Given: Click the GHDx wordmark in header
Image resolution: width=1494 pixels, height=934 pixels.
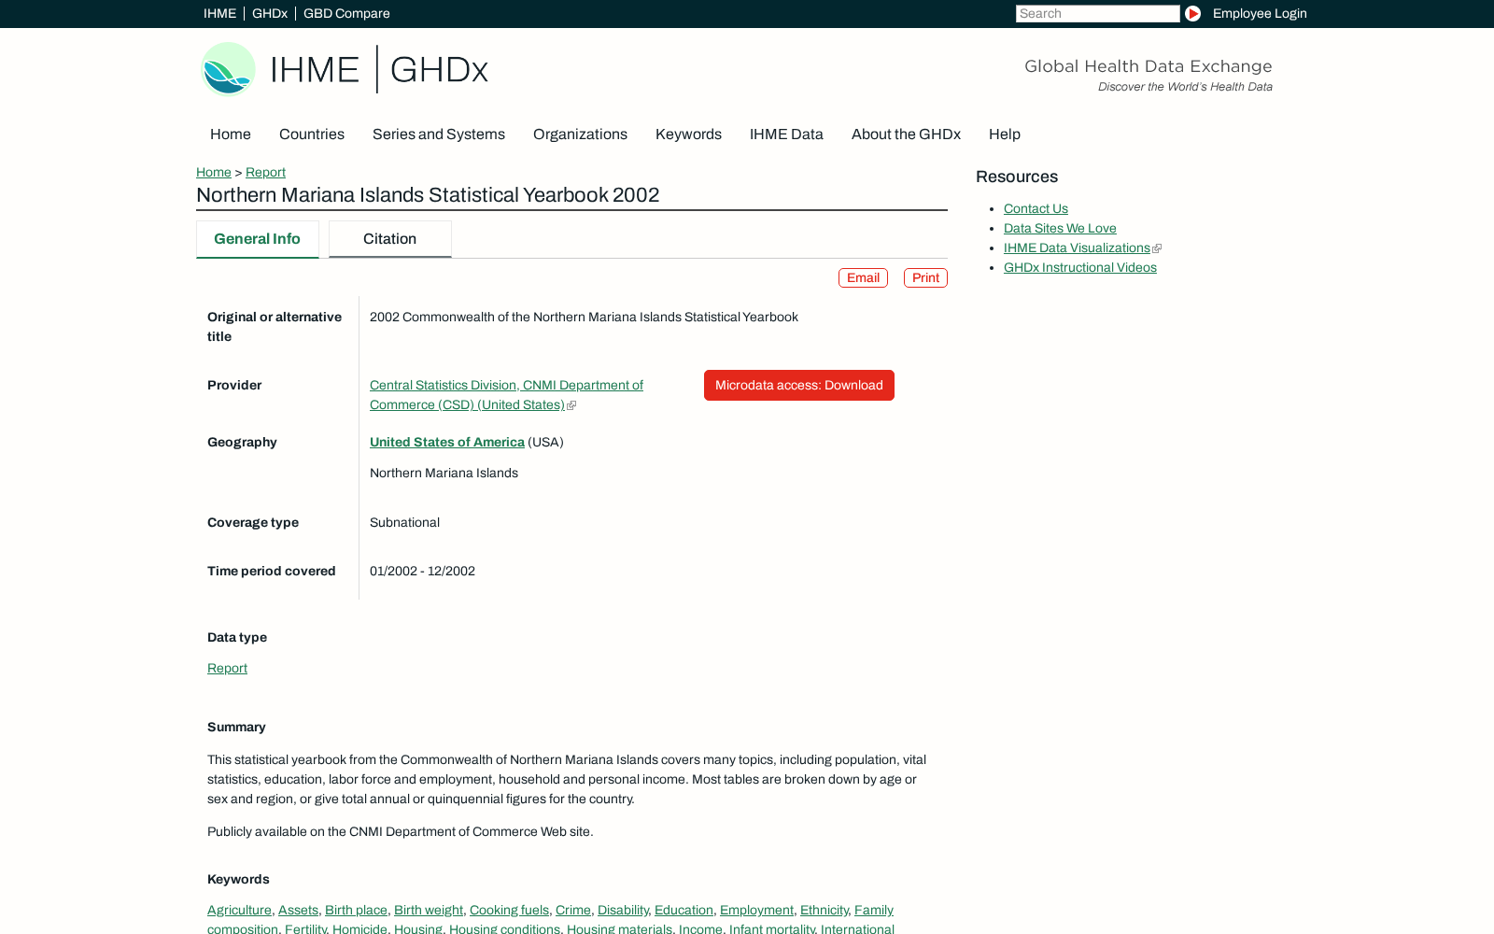Looking at the screenshot, I should click(439, 69).
